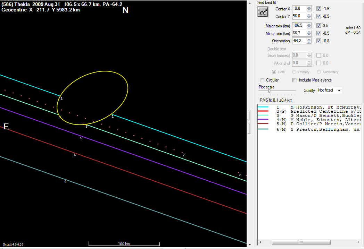
Task: Increase Major axis with up arrow
Action: coord(309,24)
